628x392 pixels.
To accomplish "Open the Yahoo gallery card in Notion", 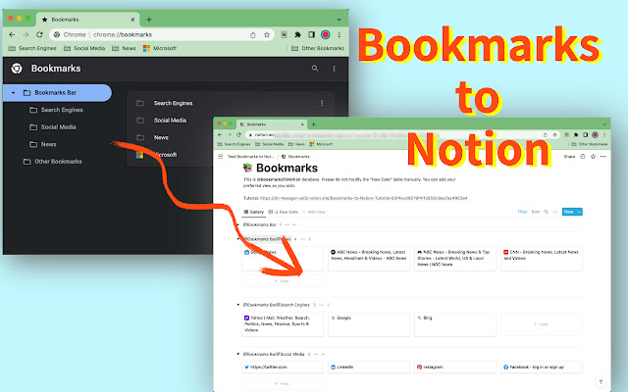I will (283, 324).
